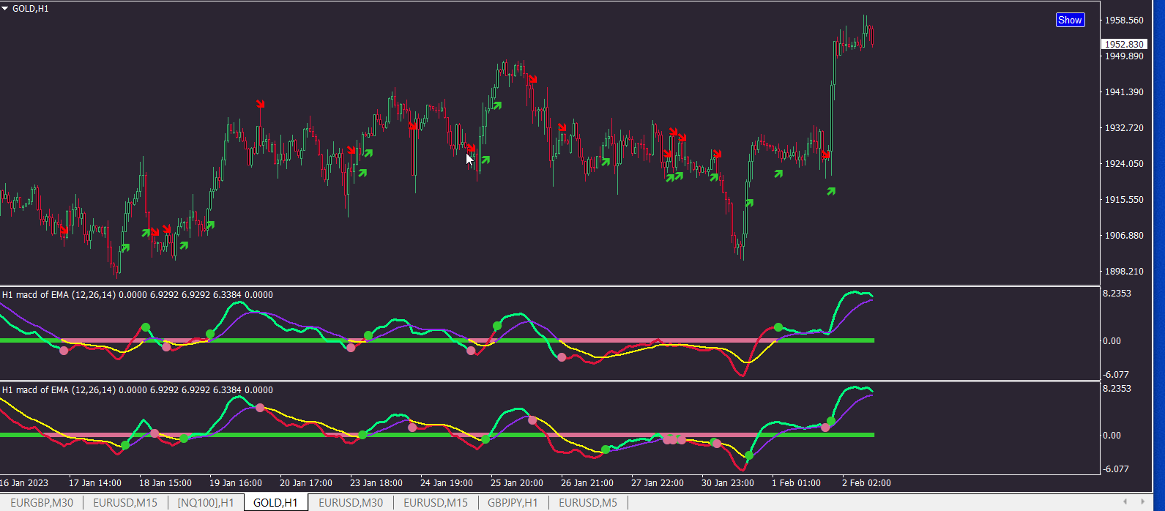Click the first H1 macd of EMA label
Viewport: 1165px width, 511px height.
tap(137, 295)
